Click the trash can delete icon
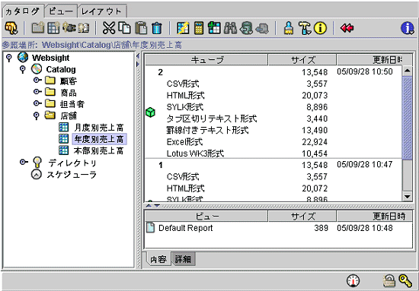The height and width of the screenshot is (291, 419). coord(157,28)
